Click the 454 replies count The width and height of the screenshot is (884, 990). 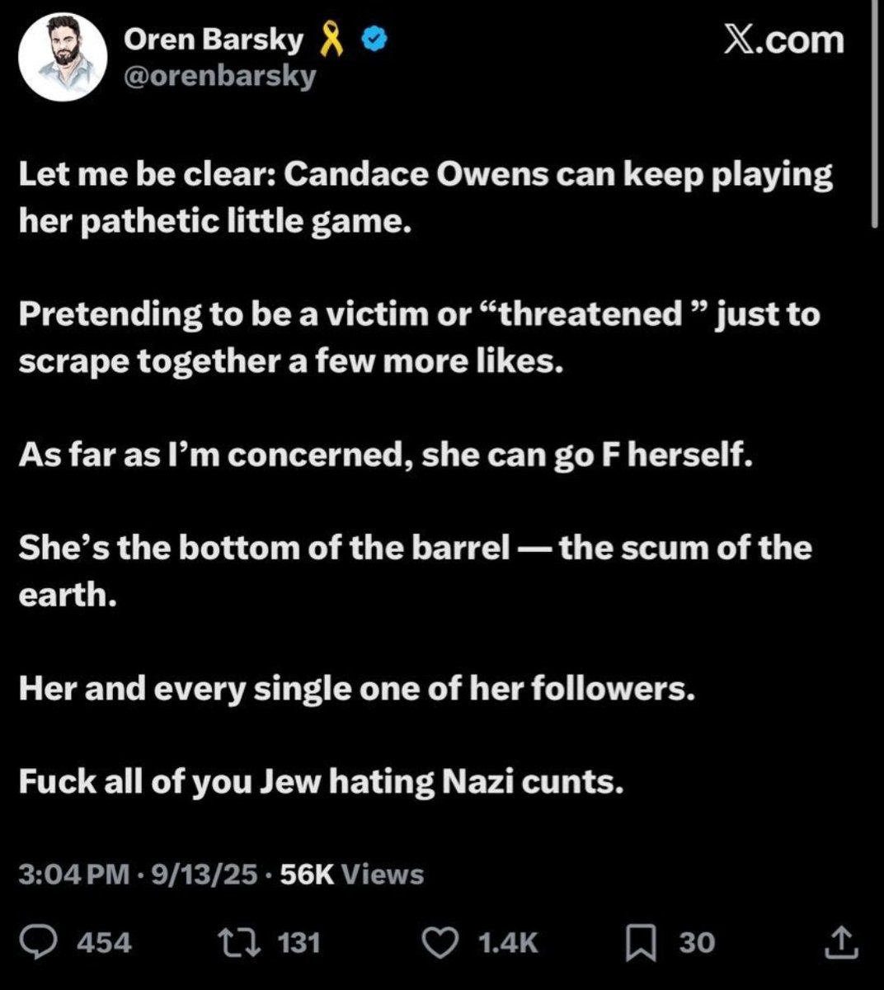click(104, 942)
